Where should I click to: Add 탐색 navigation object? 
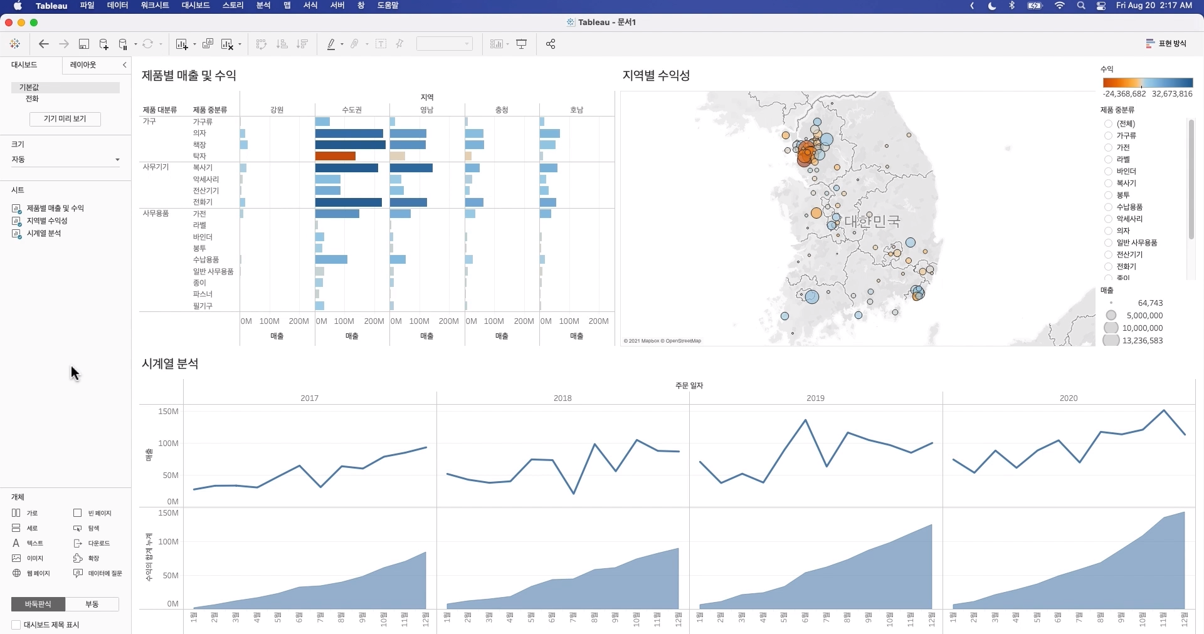click(x=87, y=528)
